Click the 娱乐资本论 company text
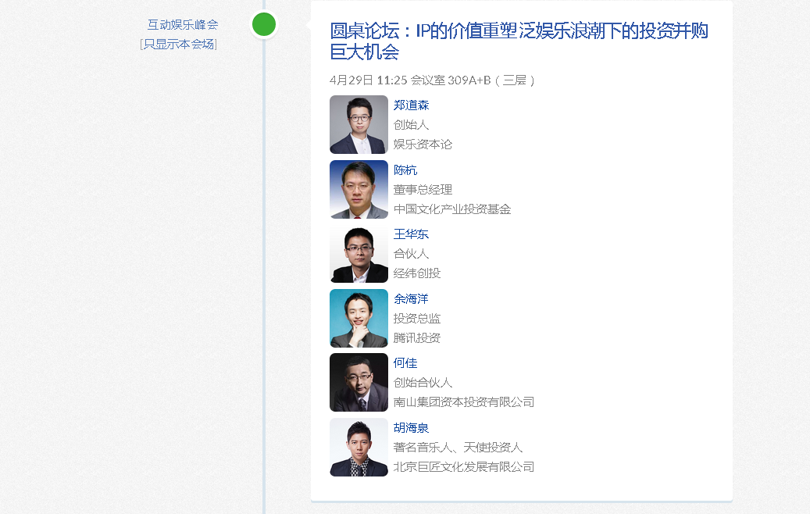The height and width of the screenshot is (514, 810). [x=423, y=145]
